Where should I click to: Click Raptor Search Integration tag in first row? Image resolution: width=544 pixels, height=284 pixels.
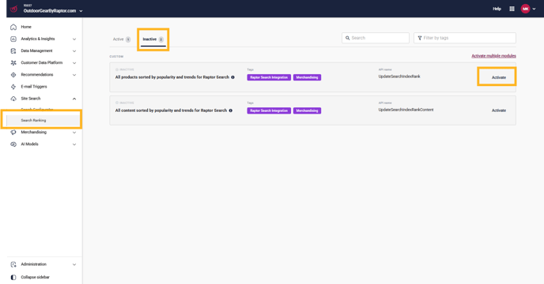click(269, 77)
